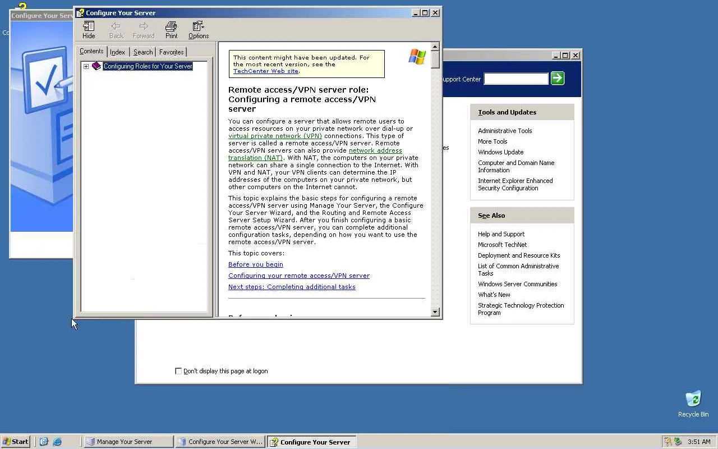This screenshot has width=718, height=449.
Task: Minimize the Manage Your Server window
Action: [556, 55]
